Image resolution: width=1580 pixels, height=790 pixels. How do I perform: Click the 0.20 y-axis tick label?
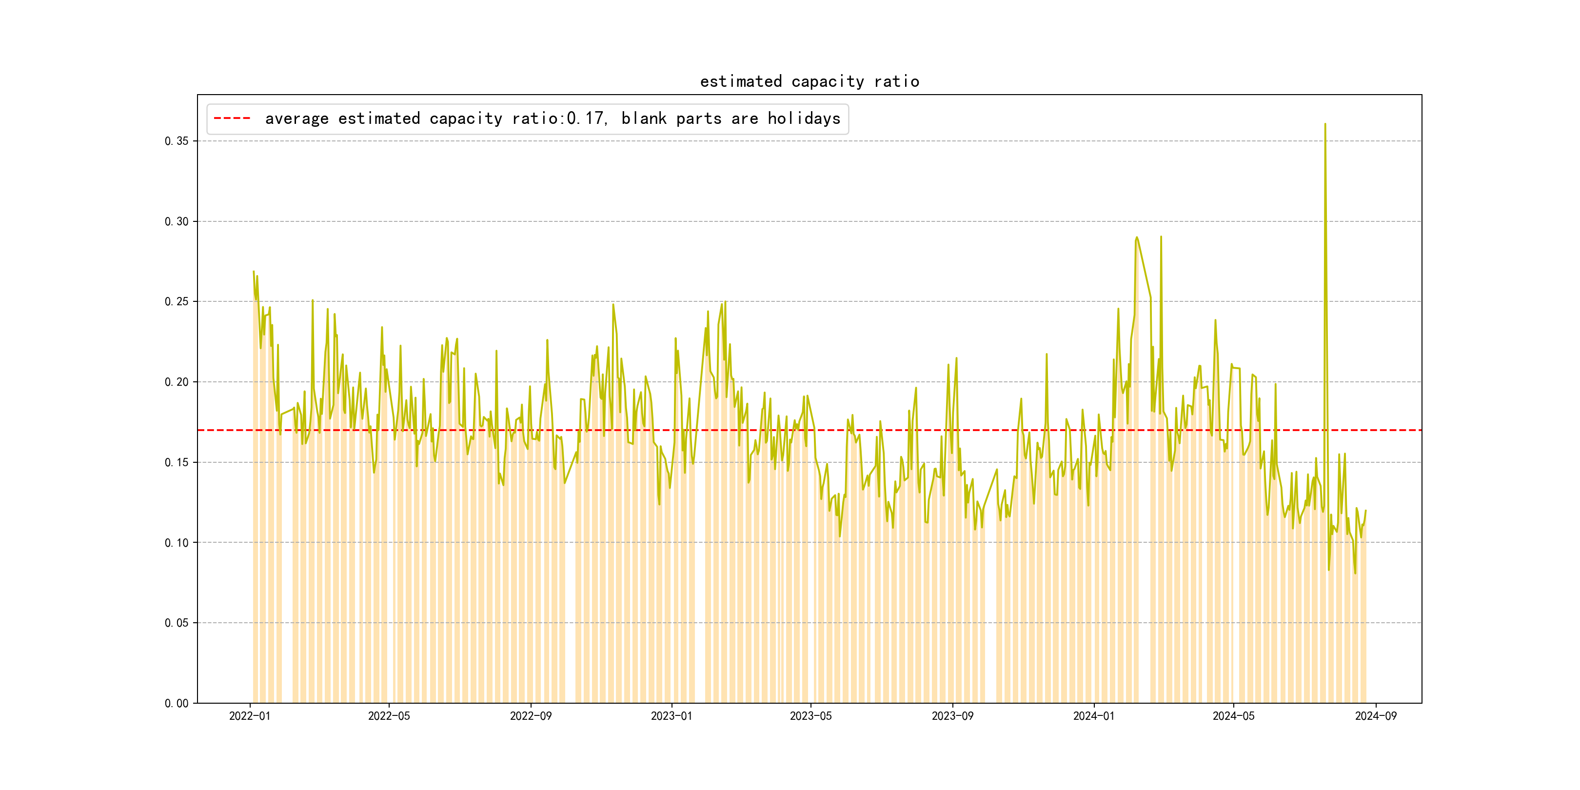coord(177,382)
